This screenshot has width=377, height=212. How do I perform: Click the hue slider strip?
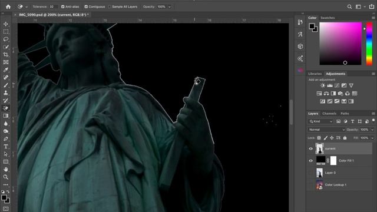[369, 44]
